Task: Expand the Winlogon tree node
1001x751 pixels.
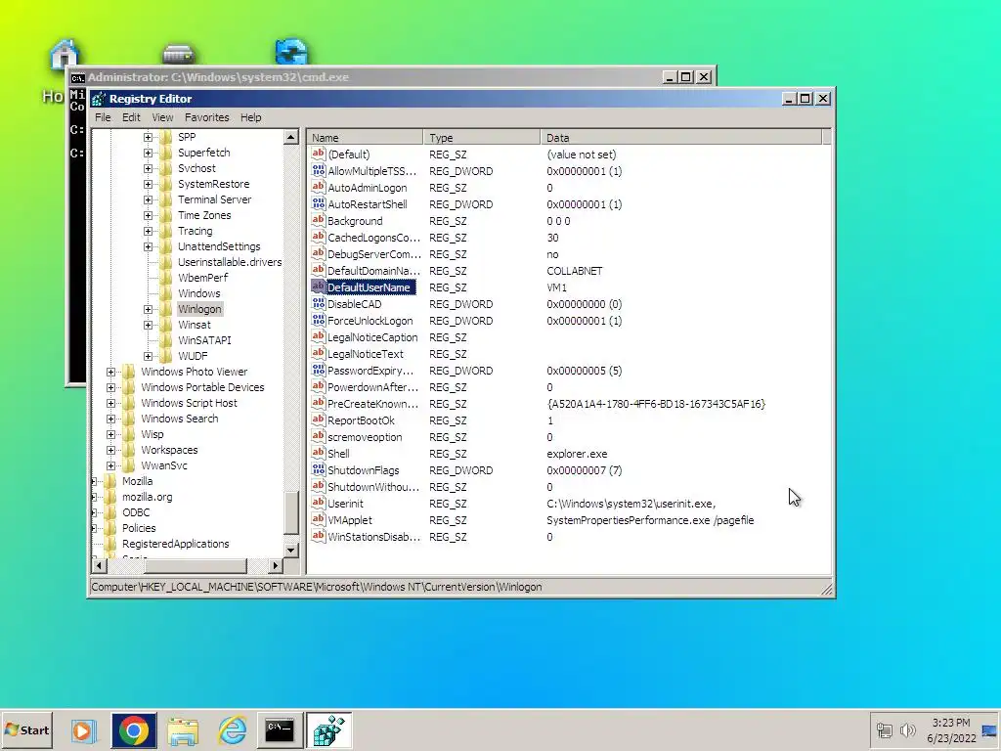Action: click(149, 309)
